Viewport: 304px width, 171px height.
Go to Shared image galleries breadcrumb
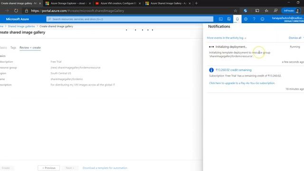tap(21, 26)
